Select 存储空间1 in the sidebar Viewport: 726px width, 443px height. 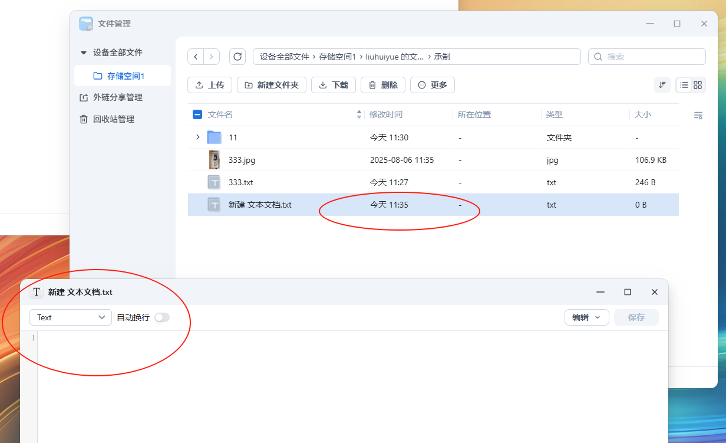[123, 76]
